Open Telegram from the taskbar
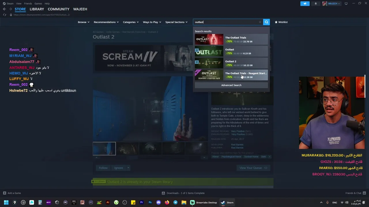Screen dimensions: 369x207 tap(175, 202)
